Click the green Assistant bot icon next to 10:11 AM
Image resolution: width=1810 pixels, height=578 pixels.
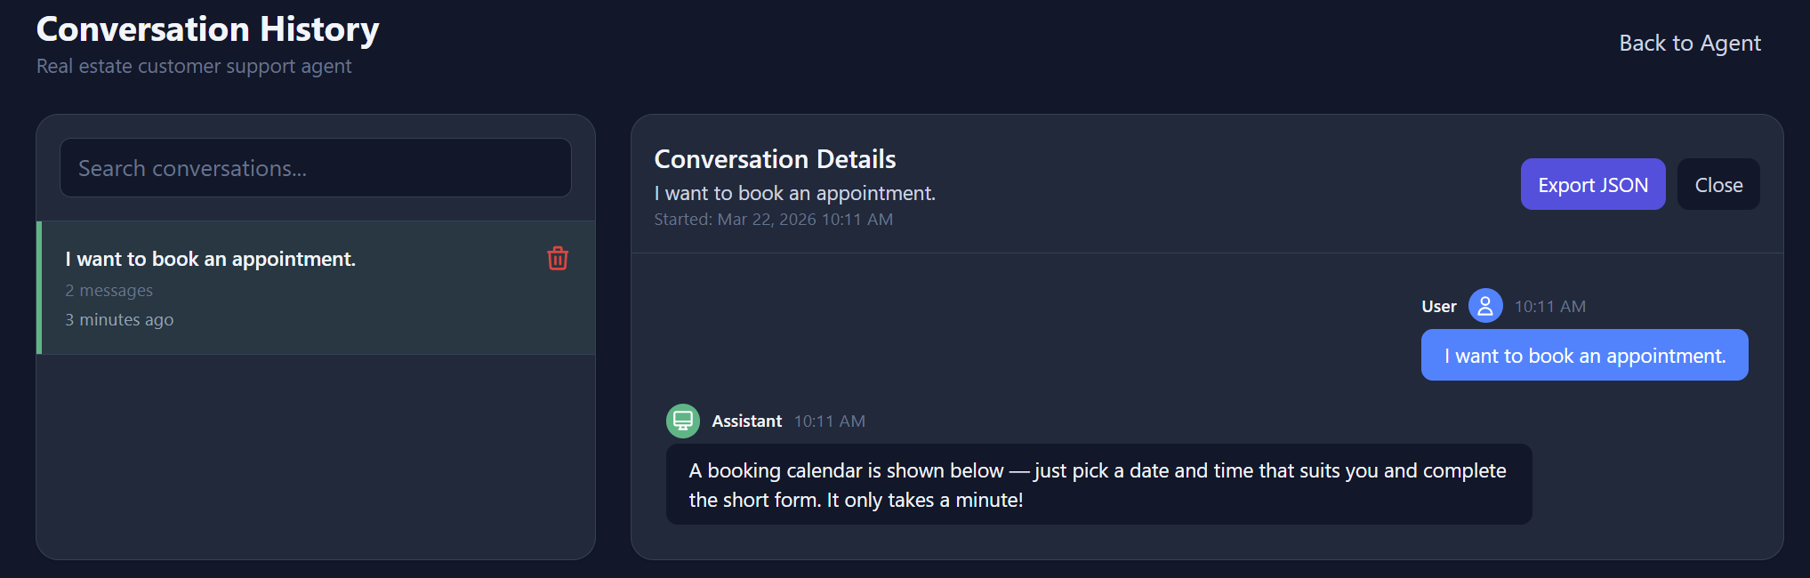pyautogui.click(x=682, y=421)
